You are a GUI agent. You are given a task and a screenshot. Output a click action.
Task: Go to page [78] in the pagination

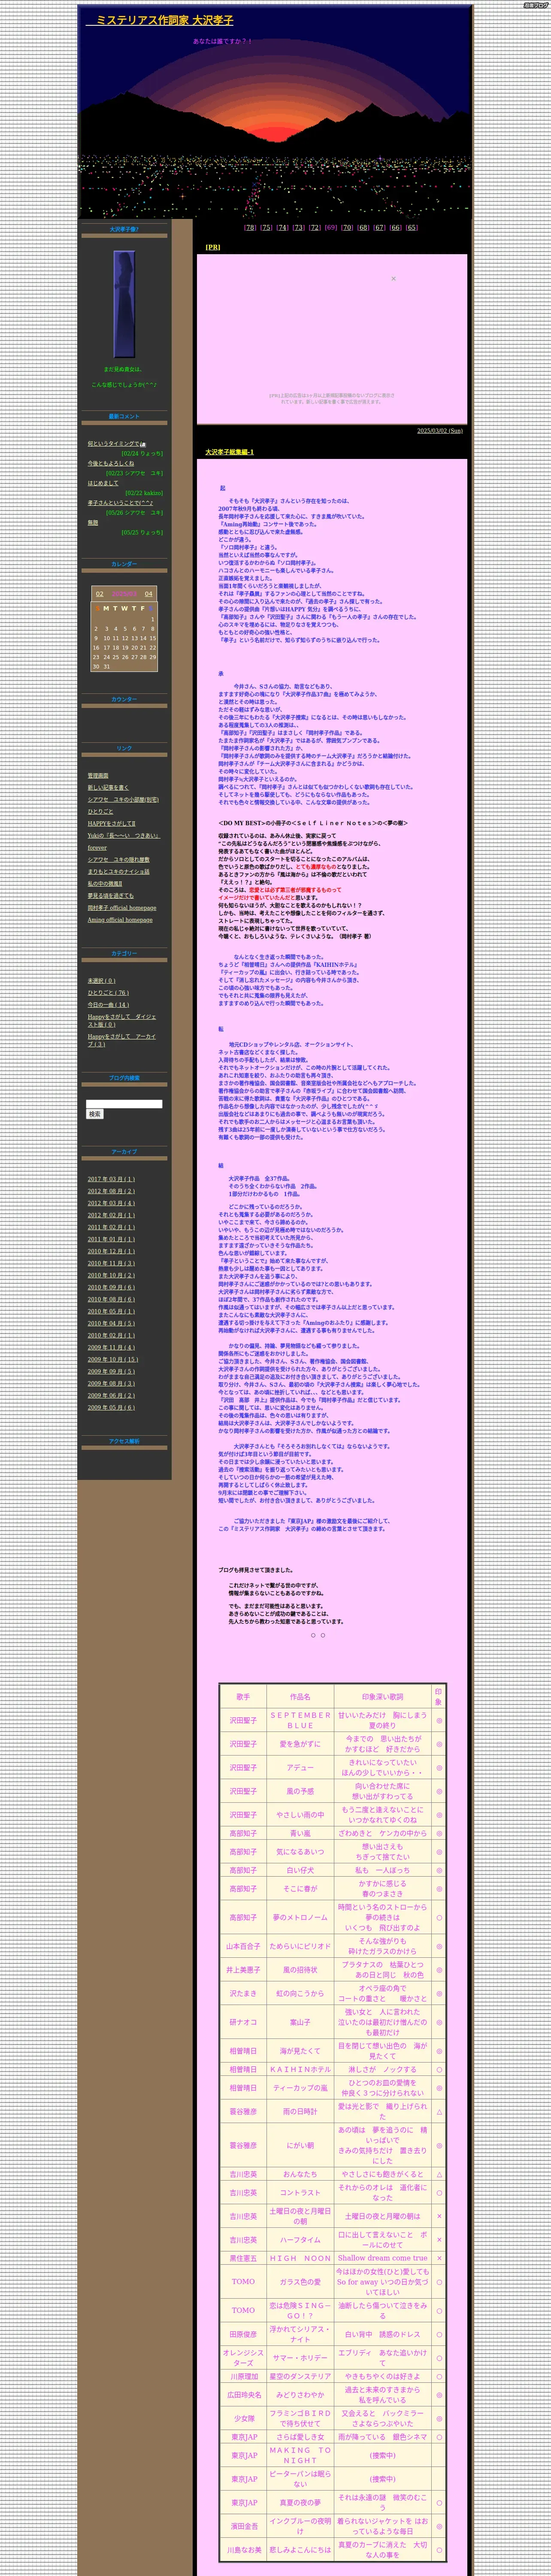(x=250, y=227)
